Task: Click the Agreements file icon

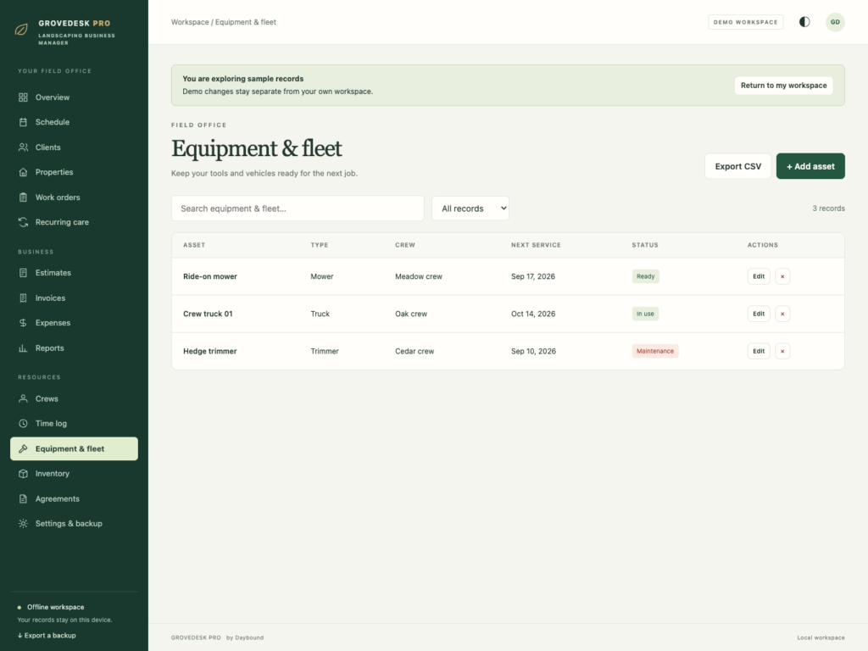Action: coord(23,498)
